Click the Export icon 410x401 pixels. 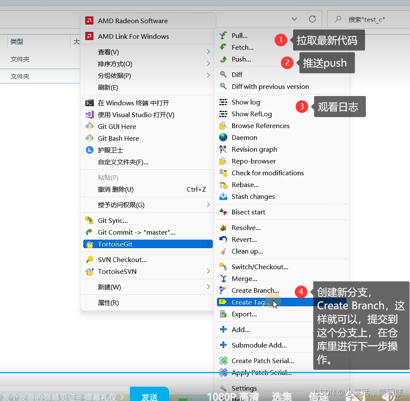pyautogui.click(x=223, y=314)
